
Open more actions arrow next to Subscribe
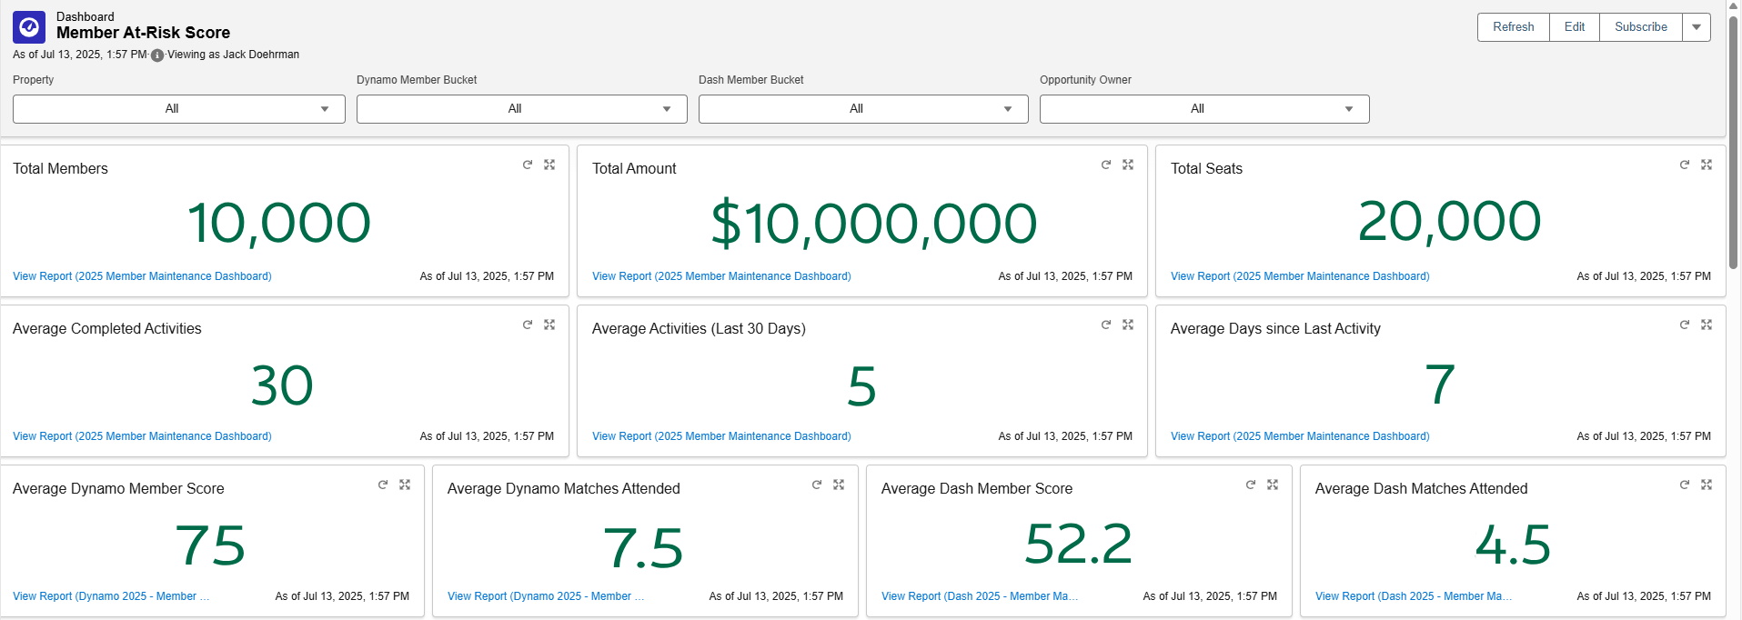pyautogui.click(x=1697, y=27)
